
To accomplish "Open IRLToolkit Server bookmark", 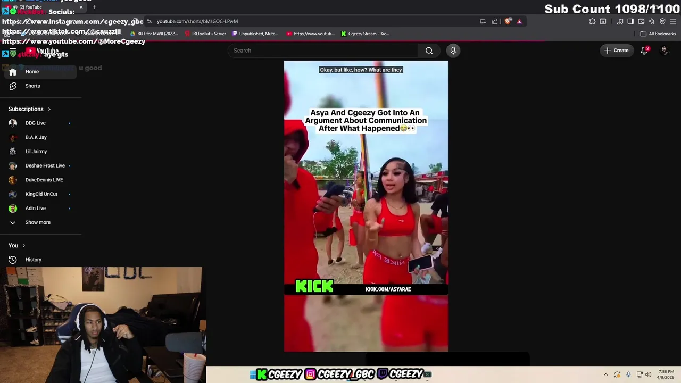I will pyautogui.click(x=205, y=34).
